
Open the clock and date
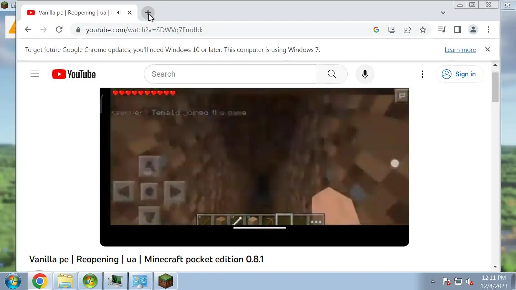click(494, 282)
